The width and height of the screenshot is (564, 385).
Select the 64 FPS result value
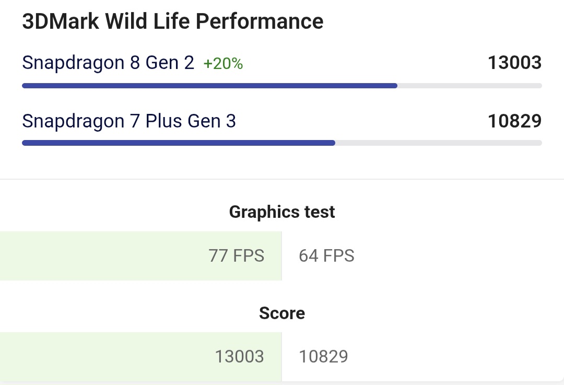pos(326,256)
